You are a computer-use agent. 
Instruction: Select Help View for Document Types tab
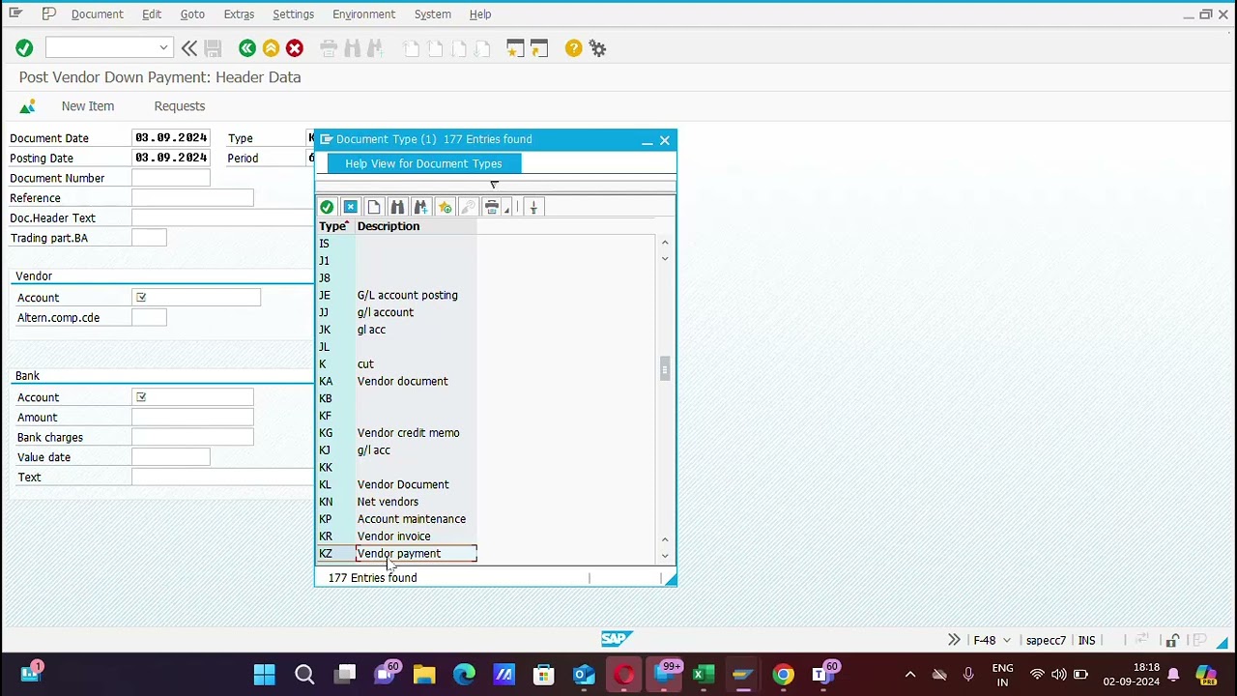[x=423, y=163]
